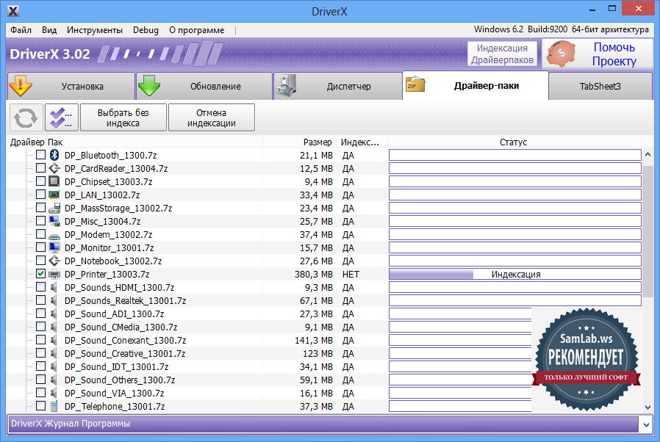This screenshot has height=442, width=660.
Task: Click the Выбрать без индекса button
Action: (x=123, y=117)
